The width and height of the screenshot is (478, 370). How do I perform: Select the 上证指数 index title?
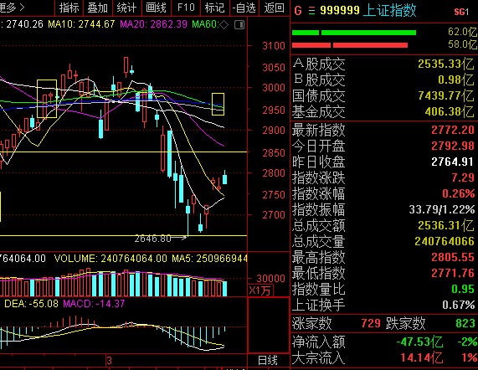pos(389,11)
